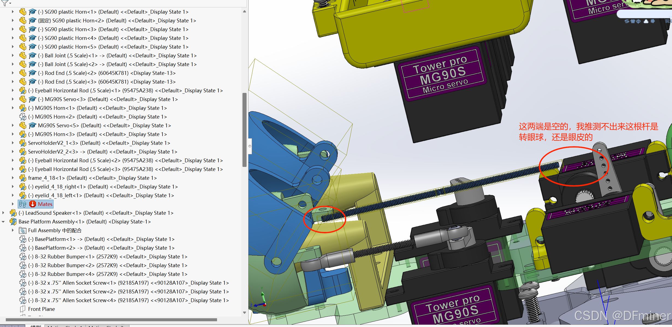Click red error arrow icon on Mates
The image size is (672, 327).
[x=32, y=204]
